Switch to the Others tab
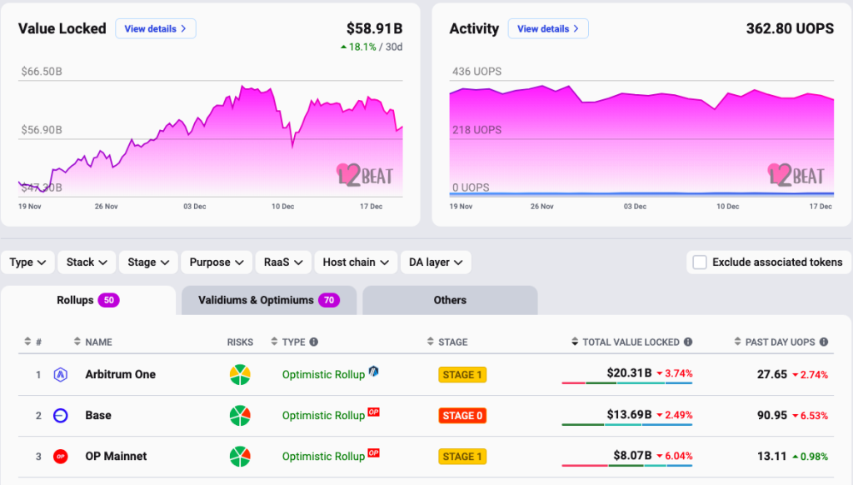 pos(450,301)
